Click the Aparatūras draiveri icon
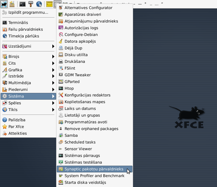Image resolution: width=217 pixels, height=187 pixels. (61, 14)
